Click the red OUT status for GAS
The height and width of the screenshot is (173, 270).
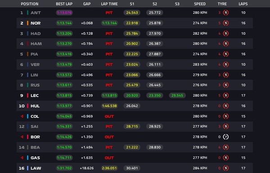[109, 158]
